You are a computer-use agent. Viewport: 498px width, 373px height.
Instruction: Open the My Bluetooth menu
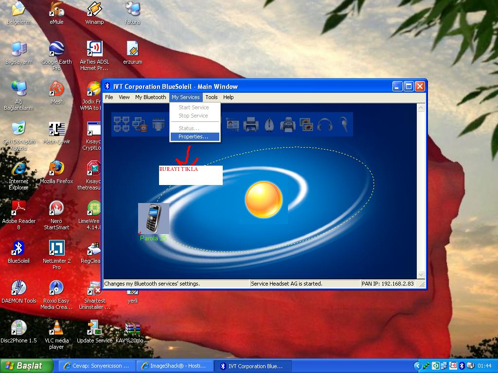tap(150, 97)
